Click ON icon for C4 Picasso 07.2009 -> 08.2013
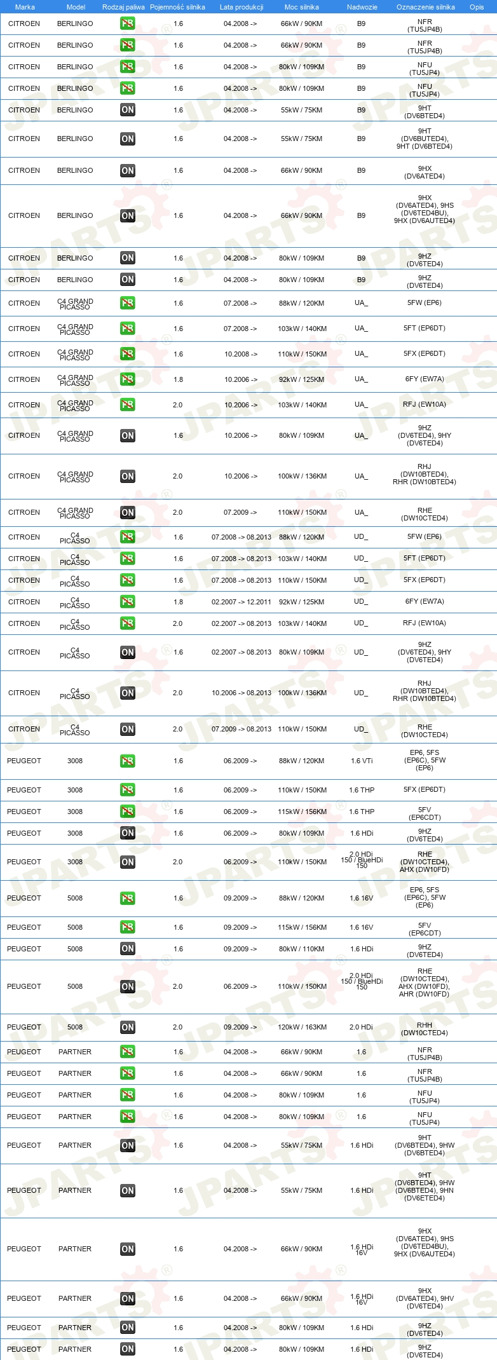Viewport: 497px width, 1360px height. pos(128,729)
